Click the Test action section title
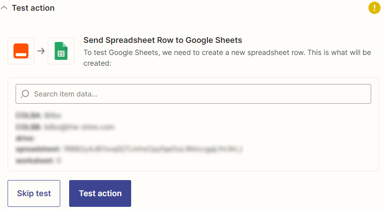This screenshot has width=385, height=210. (x=33, y=8)
